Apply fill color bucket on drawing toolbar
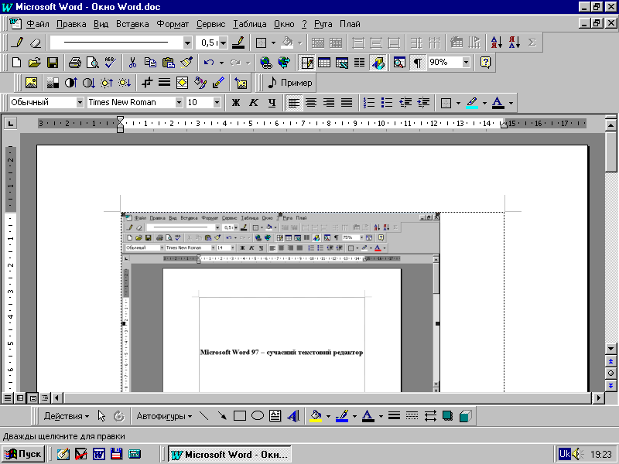The width and height of the screenshot is (619, 464). [x=316, y=416]
